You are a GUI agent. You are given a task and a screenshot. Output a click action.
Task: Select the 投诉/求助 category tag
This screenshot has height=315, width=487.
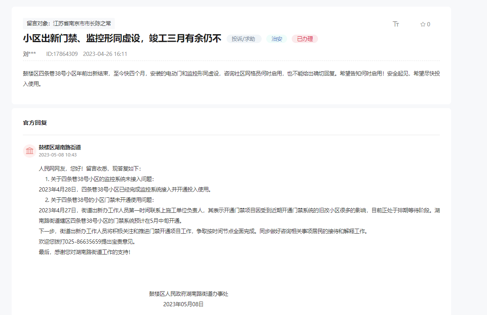244,38
